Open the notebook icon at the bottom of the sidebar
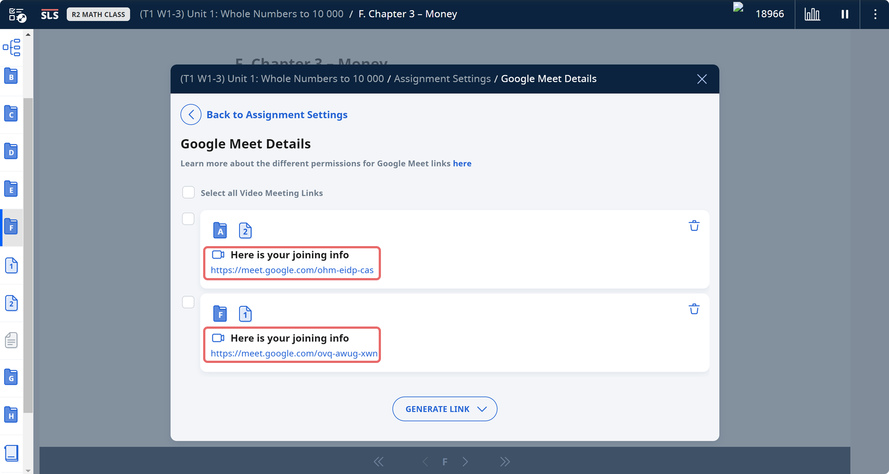The image size is (889, 474). (11, 453)
